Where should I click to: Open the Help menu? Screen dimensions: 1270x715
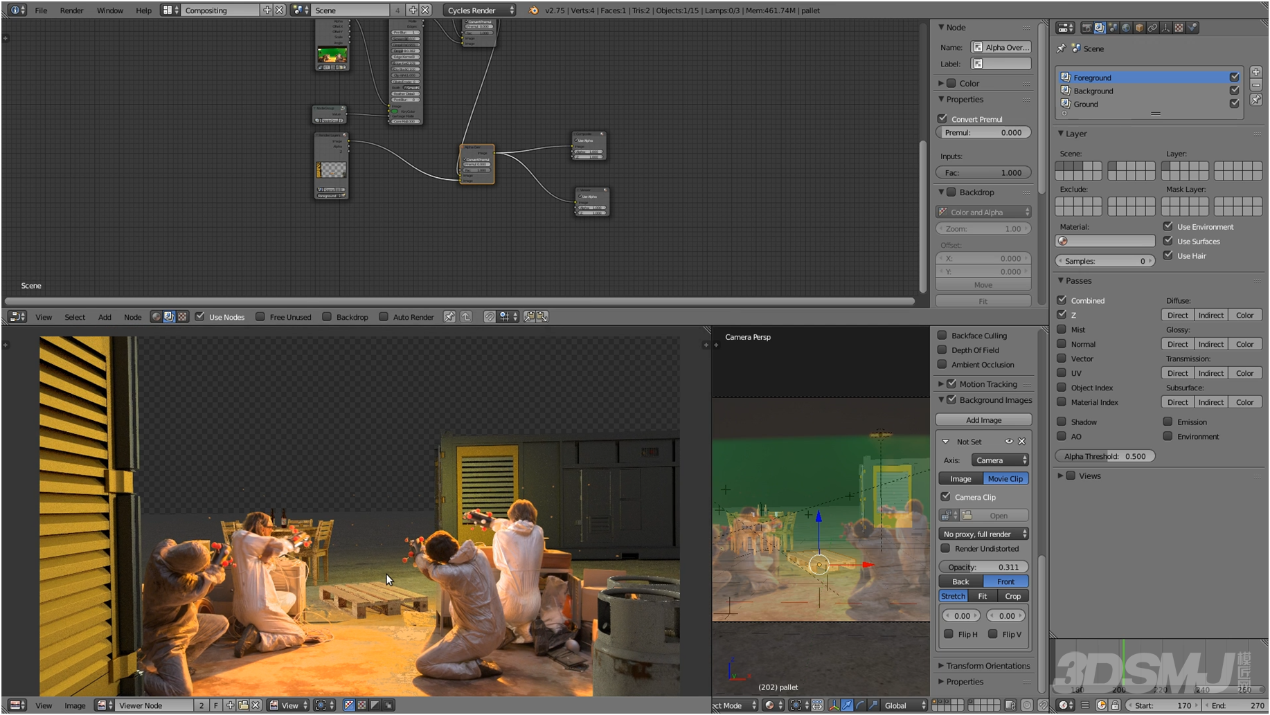(143, 10)
